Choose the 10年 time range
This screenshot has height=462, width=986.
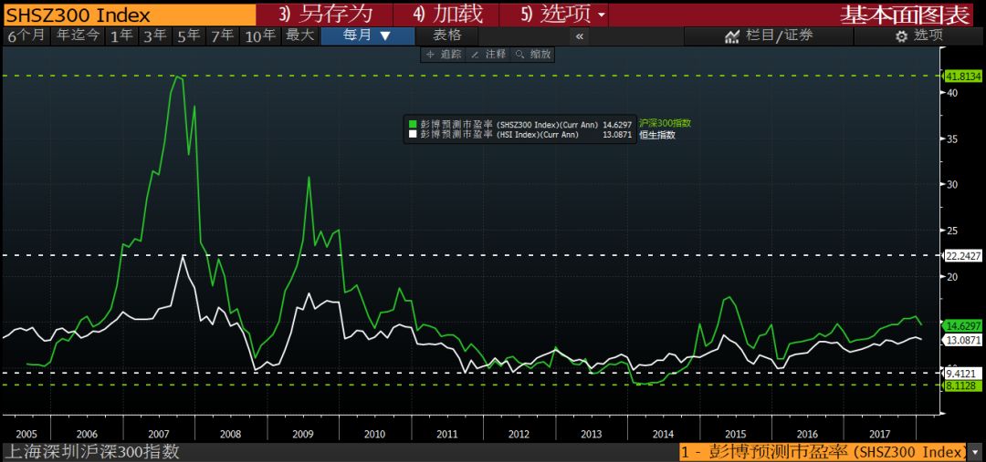click(260, 36)
